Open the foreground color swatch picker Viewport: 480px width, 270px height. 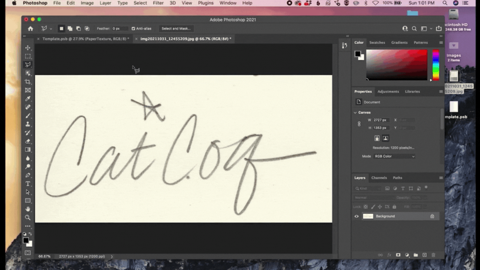[x=26, y=241]
